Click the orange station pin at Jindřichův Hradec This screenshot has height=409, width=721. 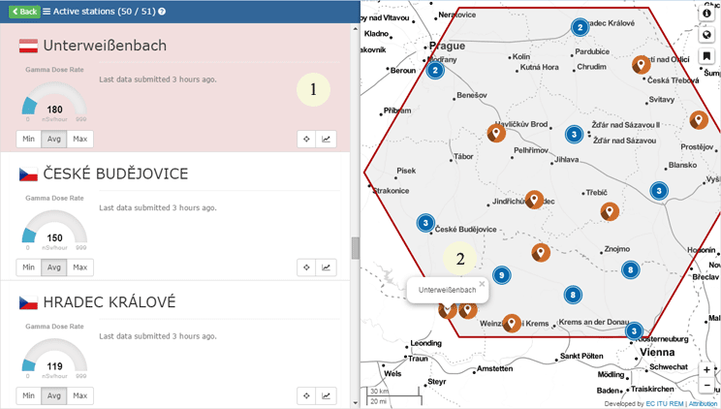pos(534,200)
